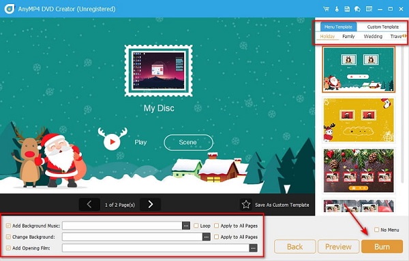Image resolution: width=409 pixels, height=261 pixels.
Task: Toggle the Add Background Music checkbox
Action: 8,226
